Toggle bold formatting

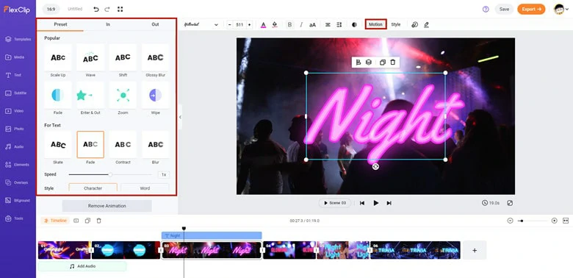click(289, 25)
